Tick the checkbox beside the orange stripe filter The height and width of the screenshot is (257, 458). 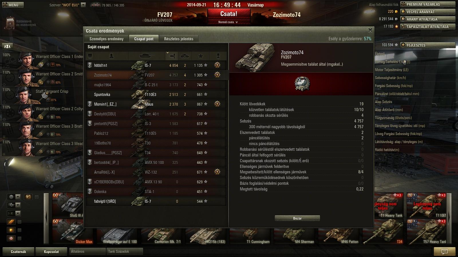point(19,222)
